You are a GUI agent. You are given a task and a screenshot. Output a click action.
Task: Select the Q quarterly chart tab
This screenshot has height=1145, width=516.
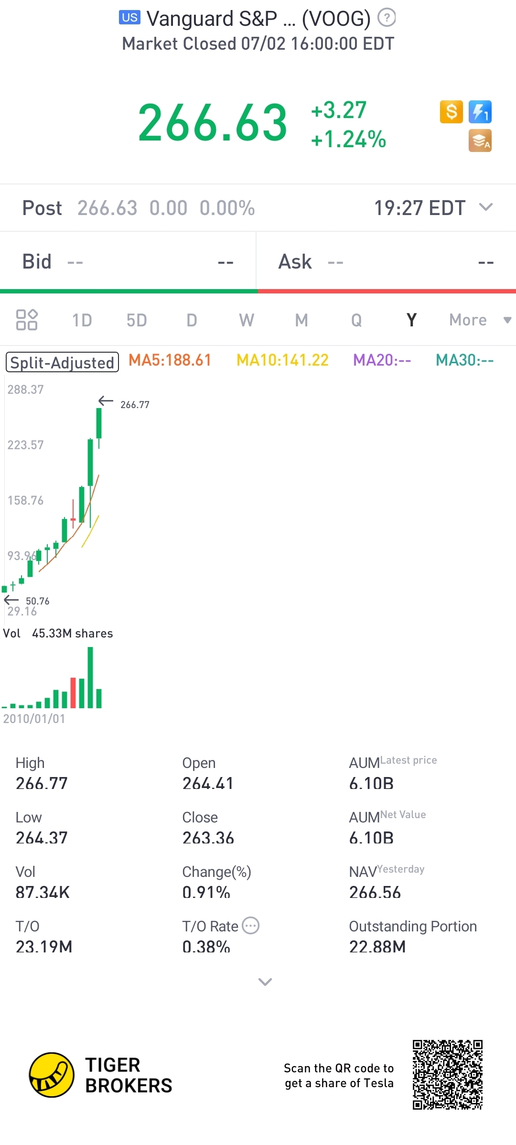pyautogui.click(x=356, y=320)
